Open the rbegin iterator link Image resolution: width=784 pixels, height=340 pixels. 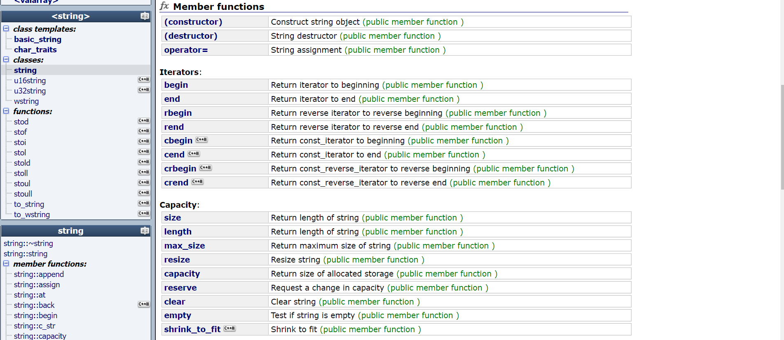(178, 113)
